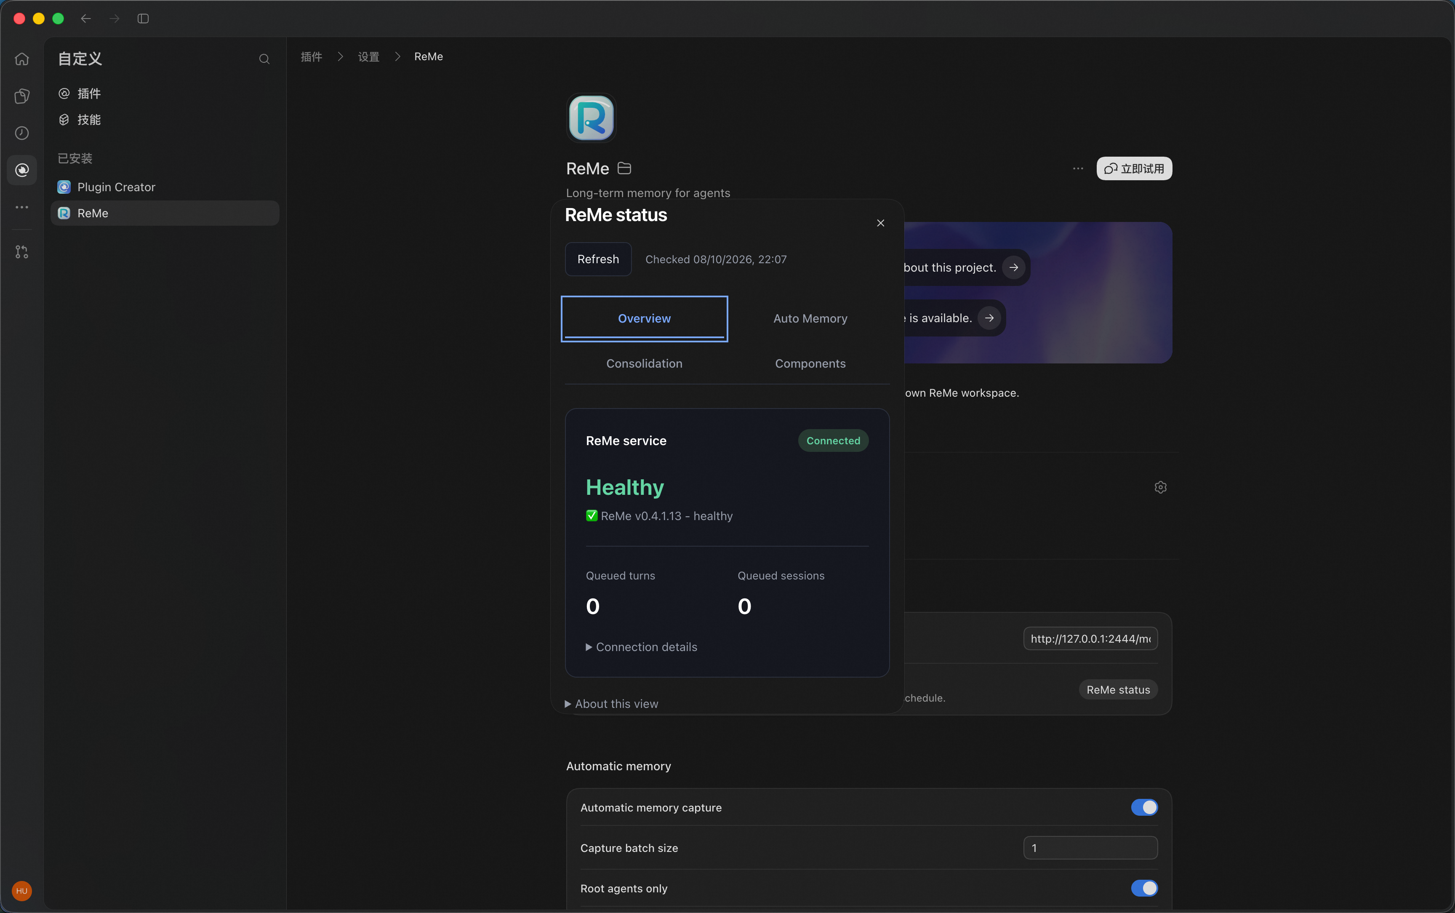Click the 立即试用 button
This screenshot has height=913, width=1455.
(1134, 168)
